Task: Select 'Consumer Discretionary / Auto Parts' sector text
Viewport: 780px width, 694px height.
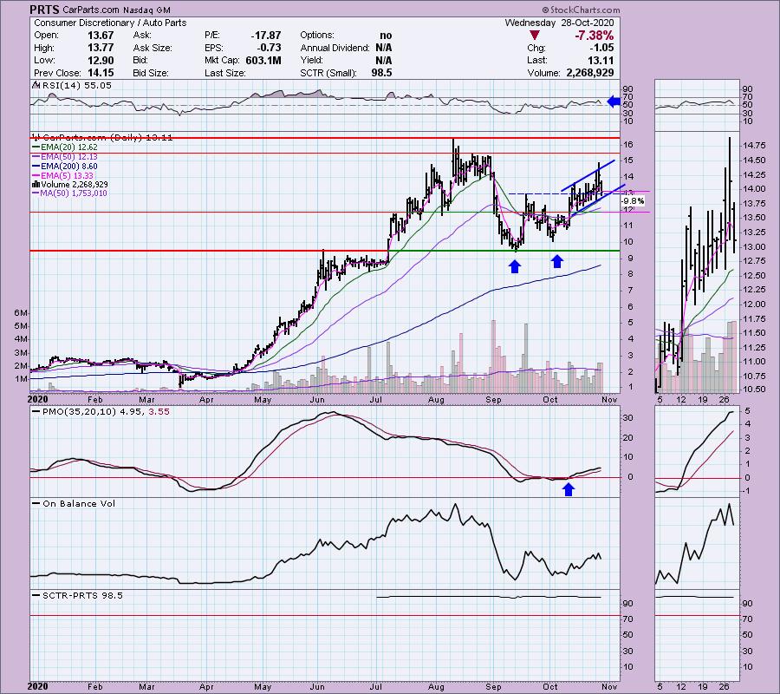Action: coord(110,23)
